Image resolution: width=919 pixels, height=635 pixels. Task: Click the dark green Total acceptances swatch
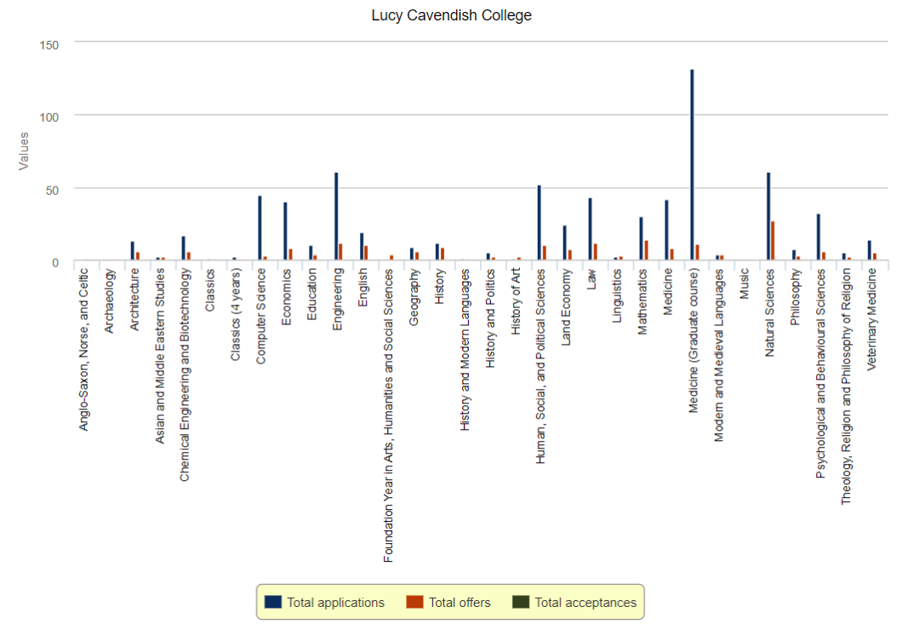tap(521, 602)
